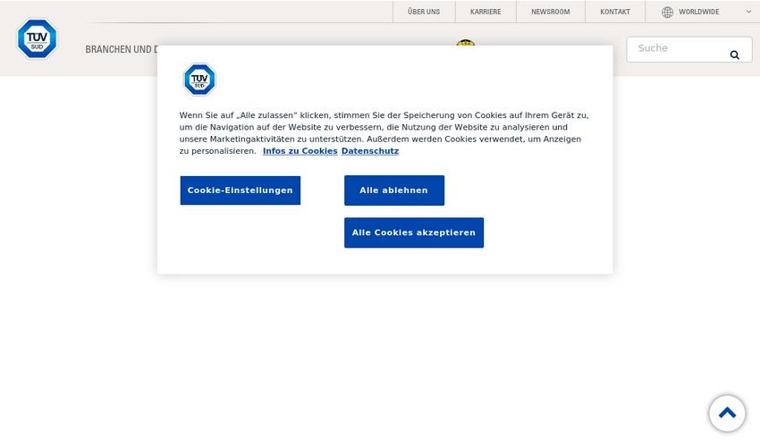Follow the Infos zu Cookies link

click(300, 151)
